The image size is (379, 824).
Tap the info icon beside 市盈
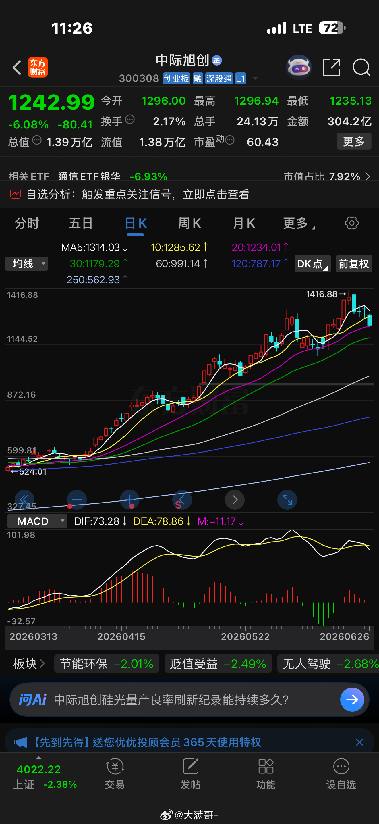[230, 140]
